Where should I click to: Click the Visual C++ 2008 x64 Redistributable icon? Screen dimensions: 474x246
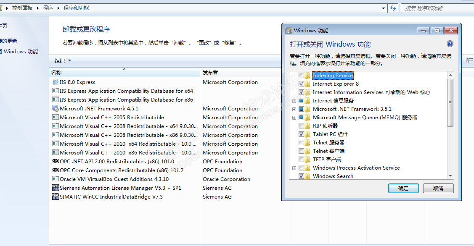(56, 126)
